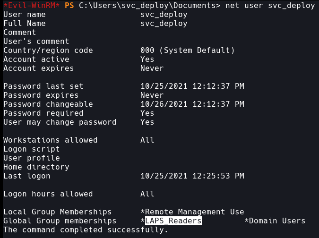This screenshot has width=319, height=238.
Task: Click the Password changeable date value
Action: click(x=192, y=104)
